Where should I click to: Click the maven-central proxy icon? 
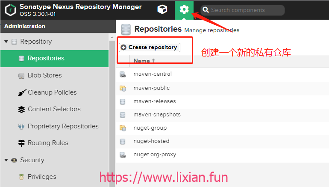coord(123,74)
